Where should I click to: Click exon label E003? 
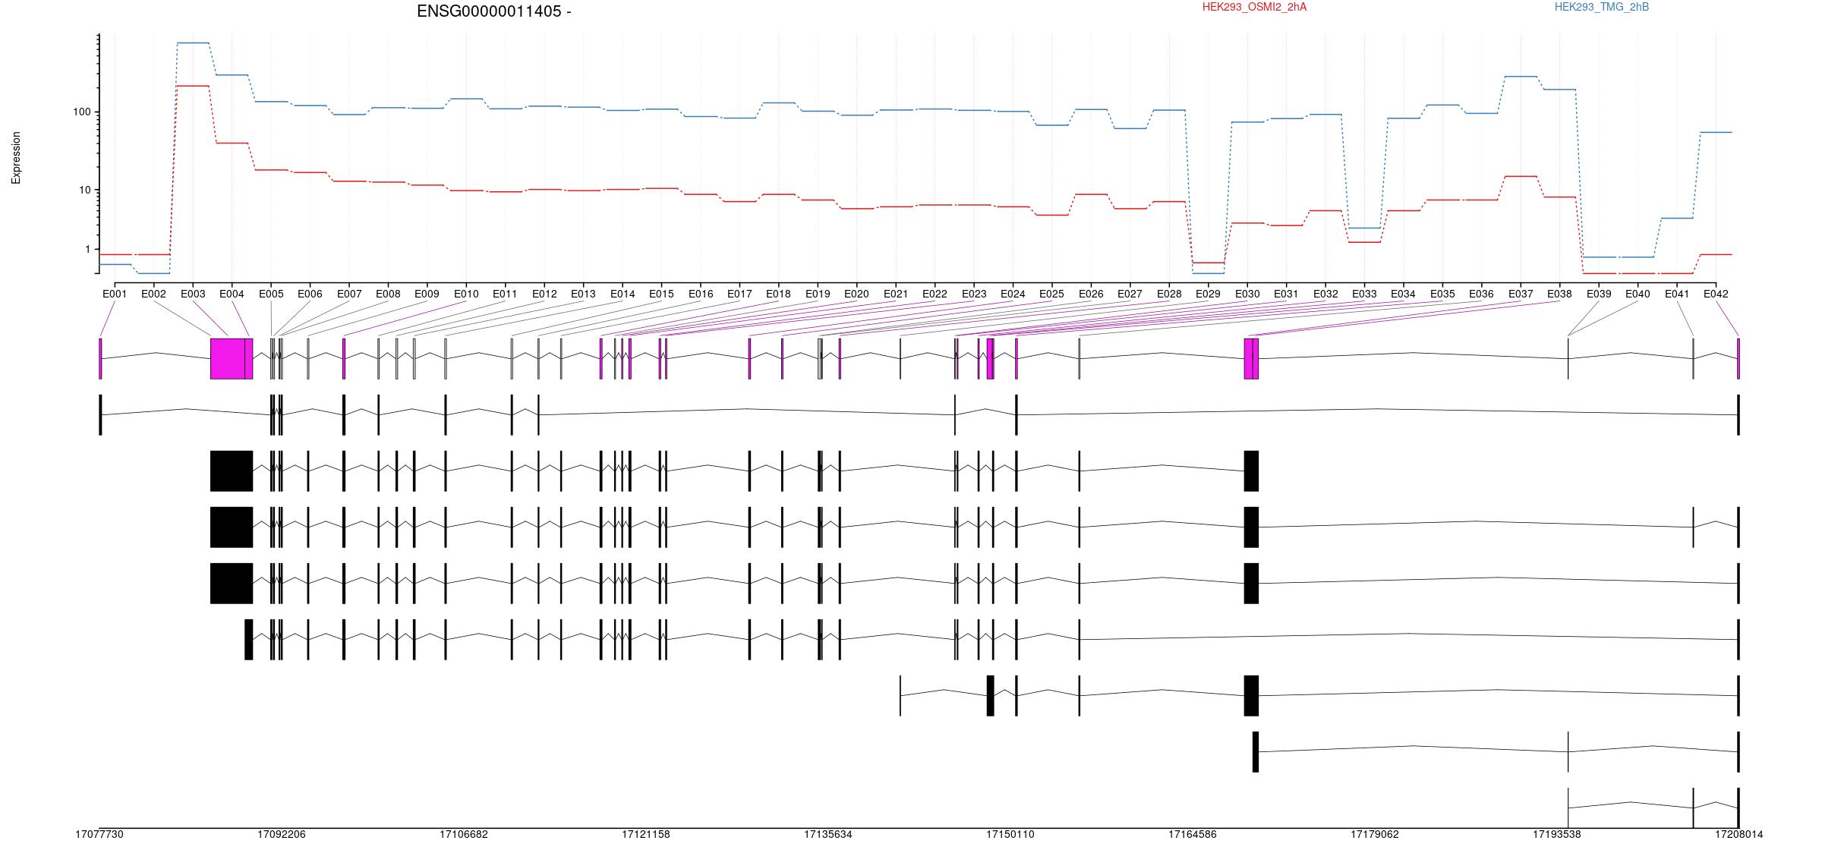pyautogui.click(x=193, y=294)
